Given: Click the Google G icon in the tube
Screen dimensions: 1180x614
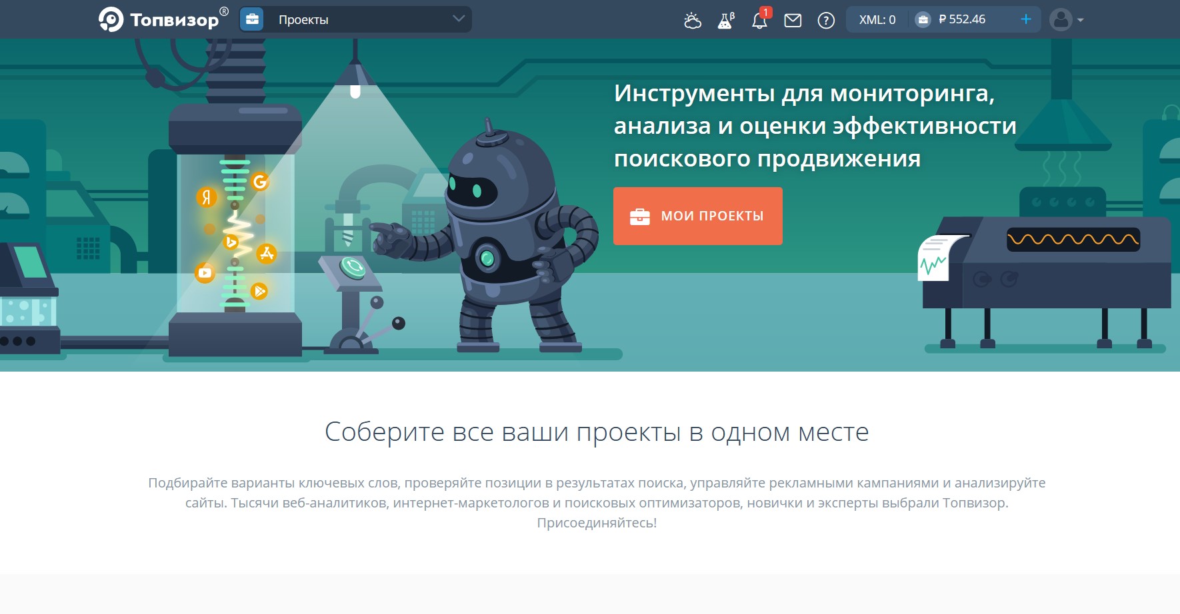Looking at the screenshot, I should pos(260,181).
